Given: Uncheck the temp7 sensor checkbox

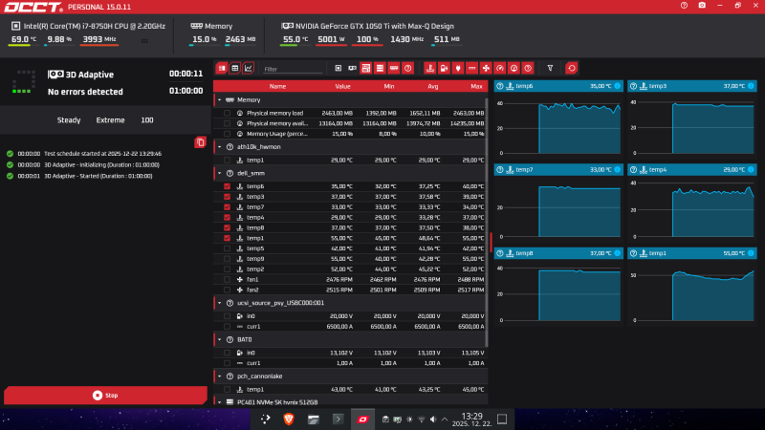Looking at the screenshot, I should 227,207.
